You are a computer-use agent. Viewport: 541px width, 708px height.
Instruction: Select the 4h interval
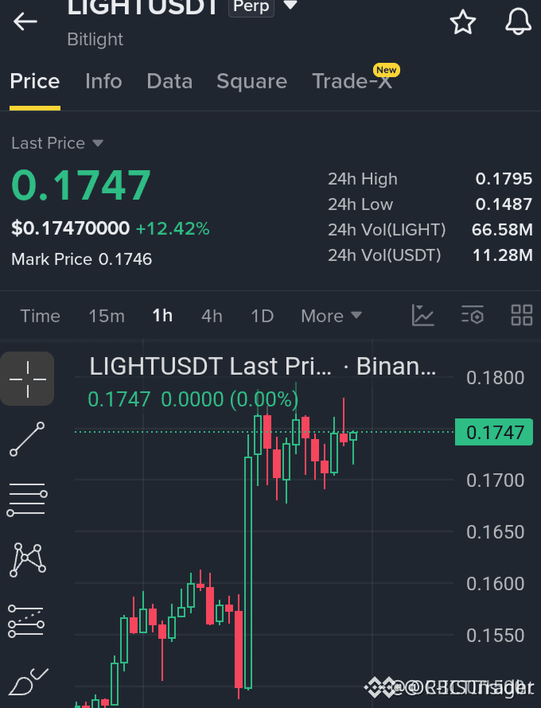tap(212, 316)
